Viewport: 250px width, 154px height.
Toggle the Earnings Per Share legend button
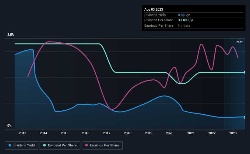(102, 146)
